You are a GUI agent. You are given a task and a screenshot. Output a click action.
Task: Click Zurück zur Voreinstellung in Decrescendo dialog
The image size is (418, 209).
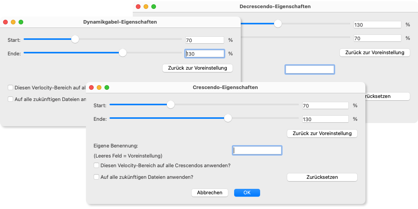click(x=374, y=53)
